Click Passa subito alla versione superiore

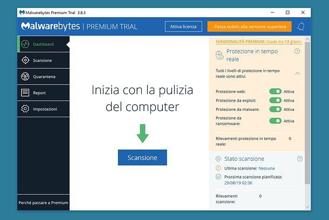point(250,26)
